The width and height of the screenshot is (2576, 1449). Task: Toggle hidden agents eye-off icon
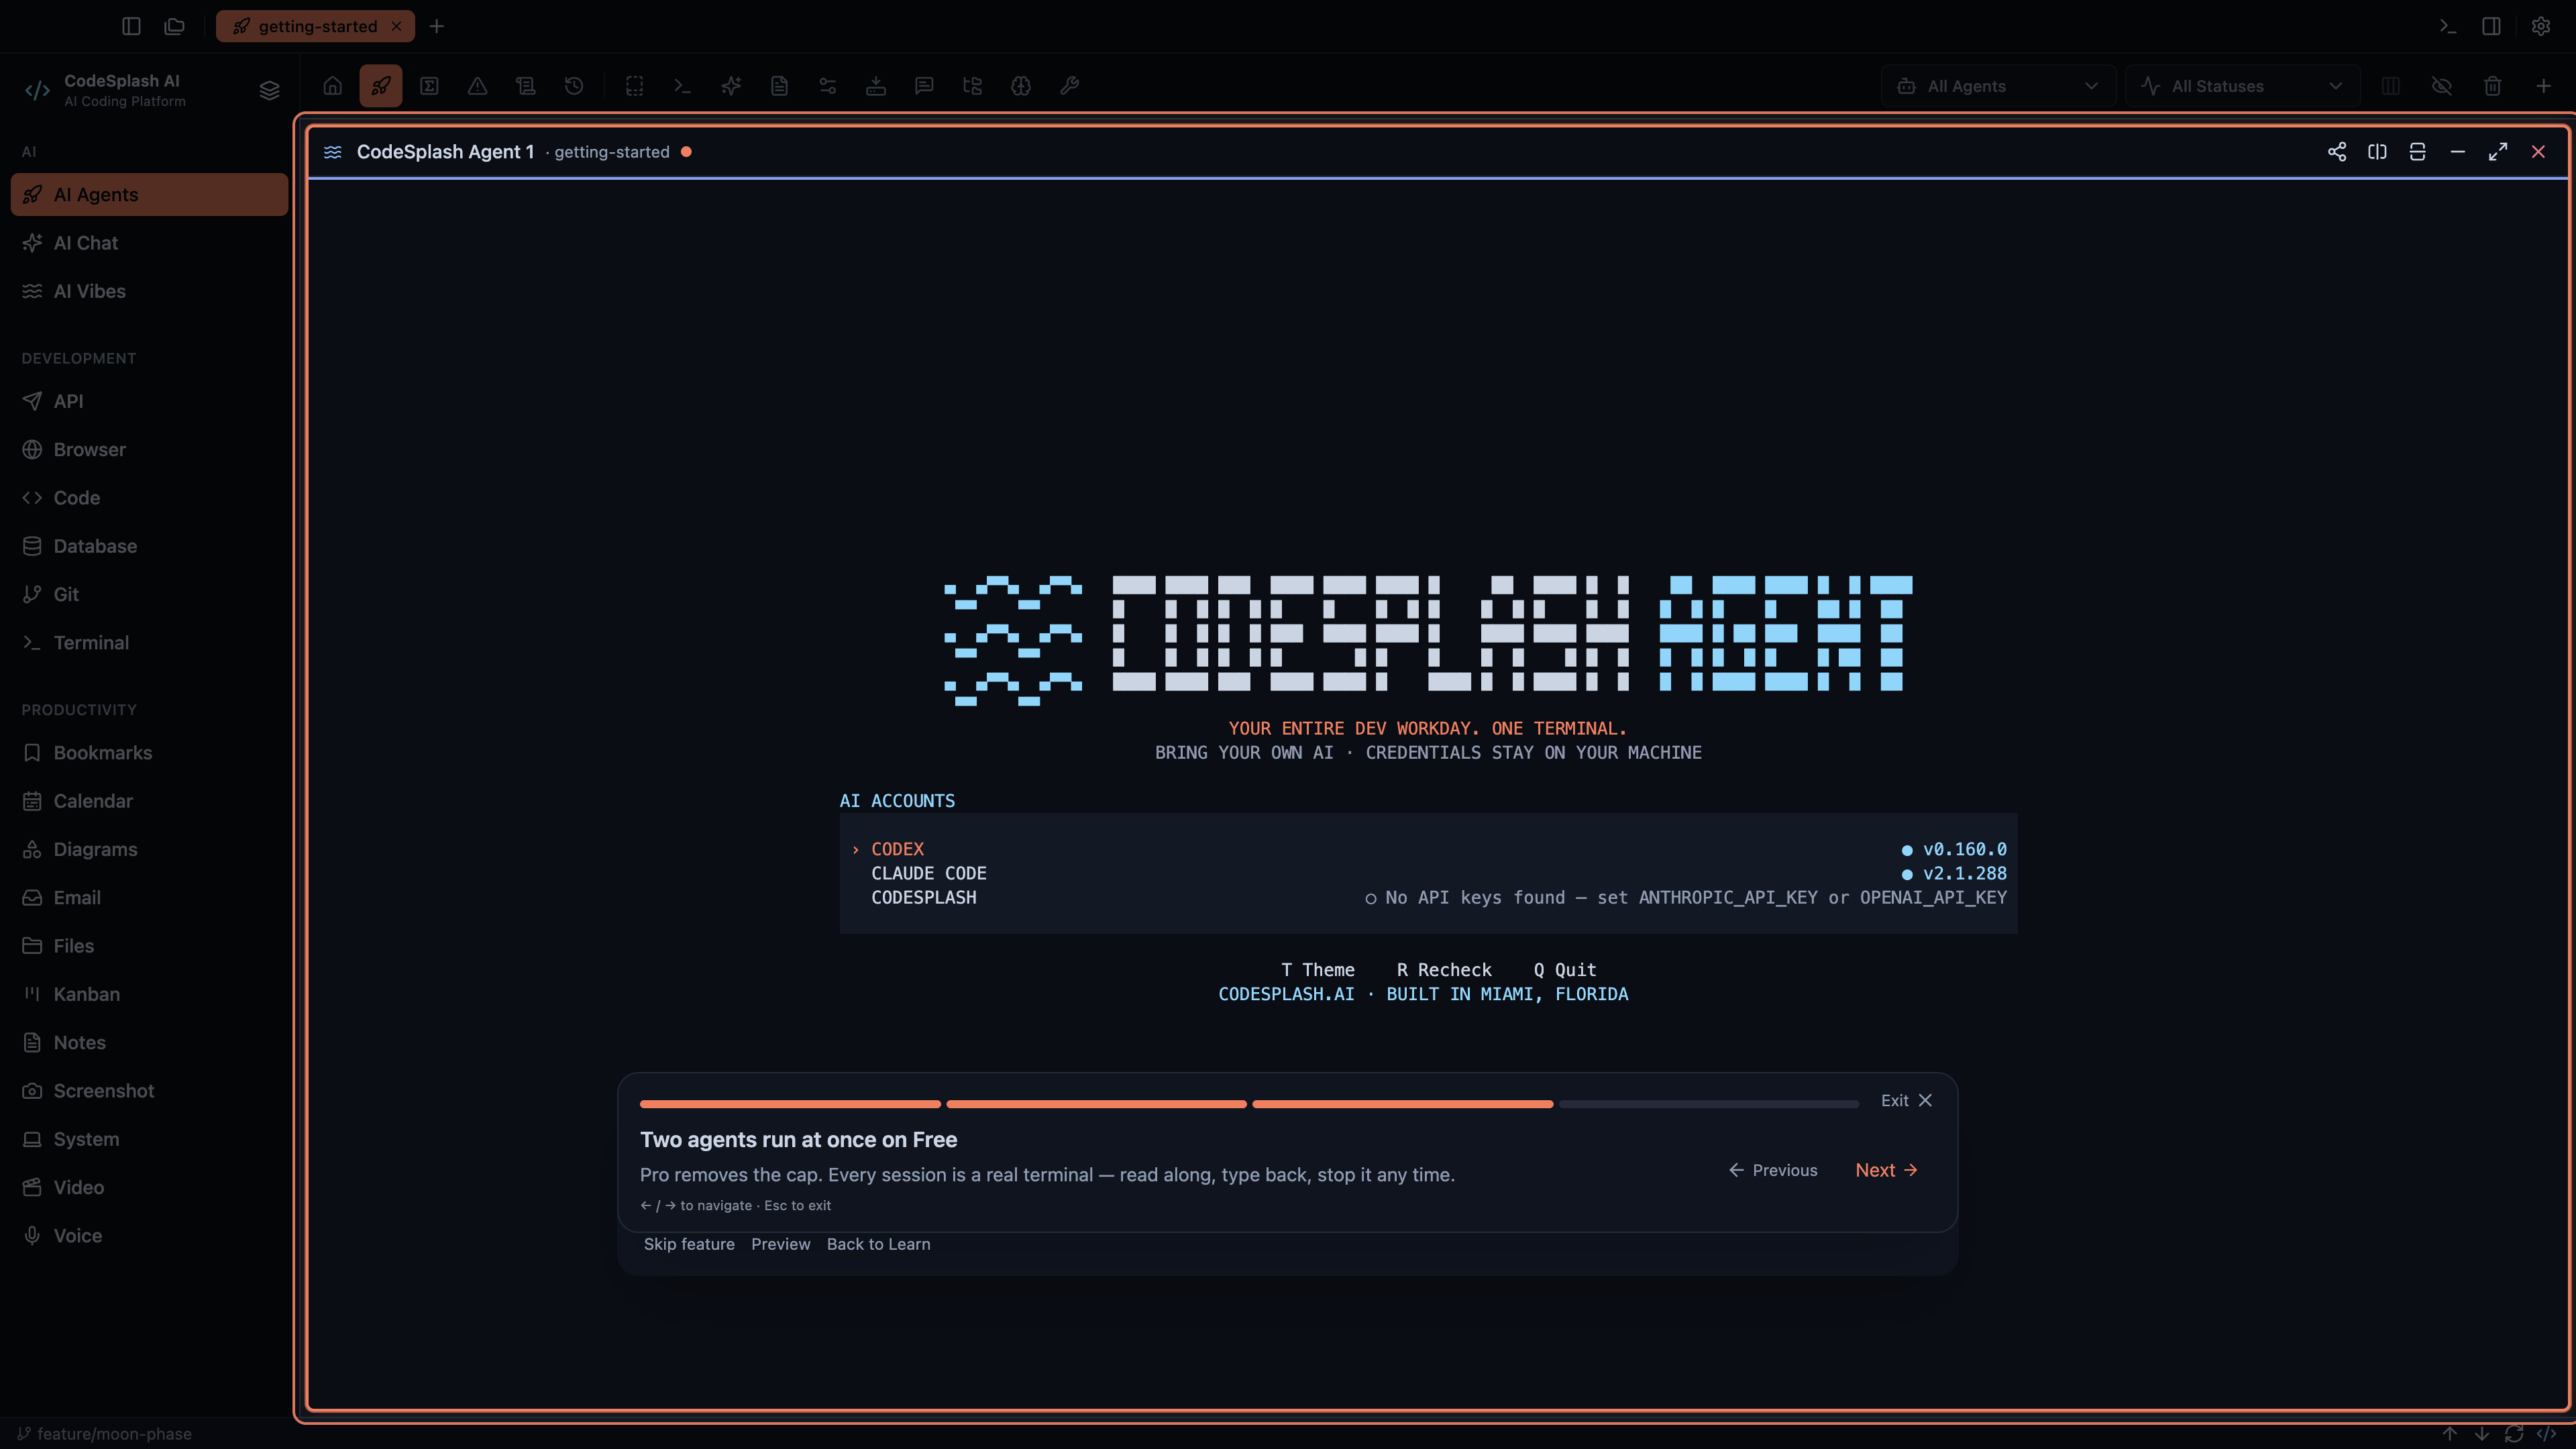[2441, 86]
